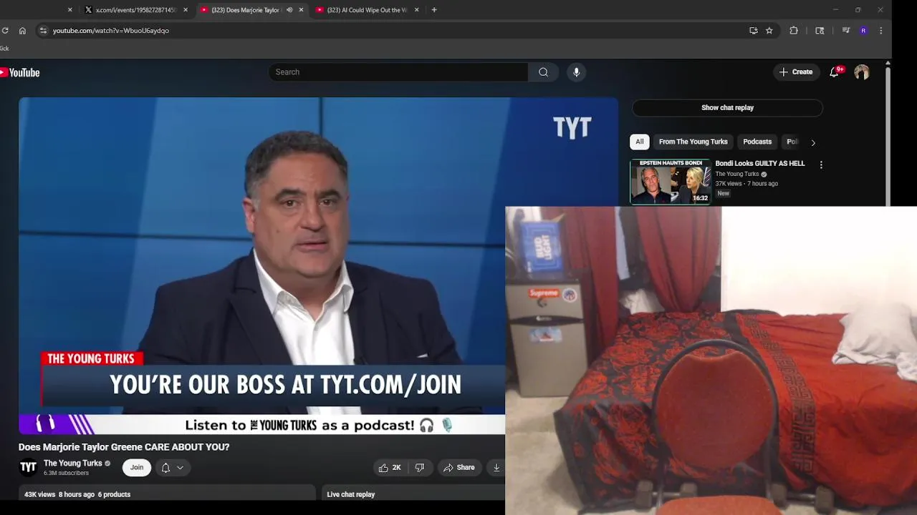Open the Chrome profile R avatar

[863, 31]
